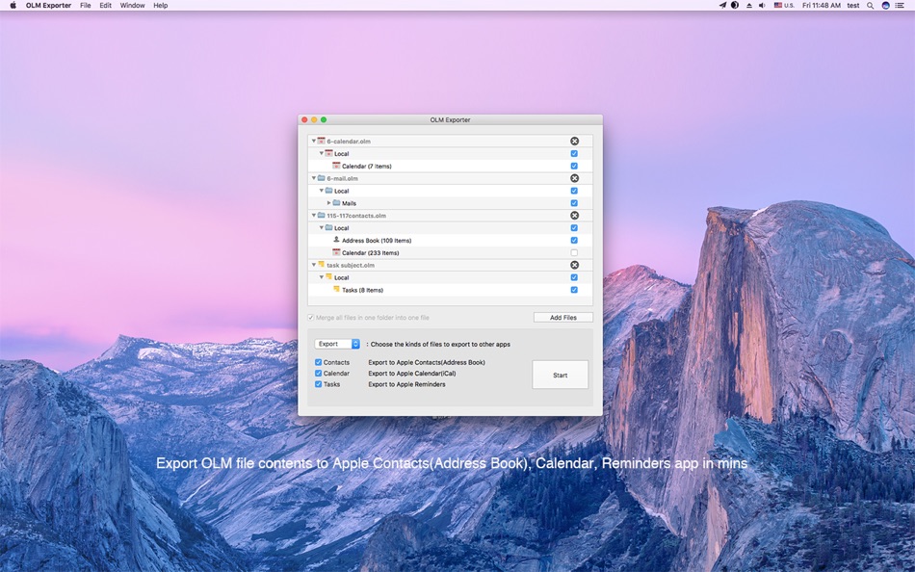Click the Mails folder icon
Image resolution: width=915 pixels, height=572 pixels.
pyautogui.click(x=336, y=202)
